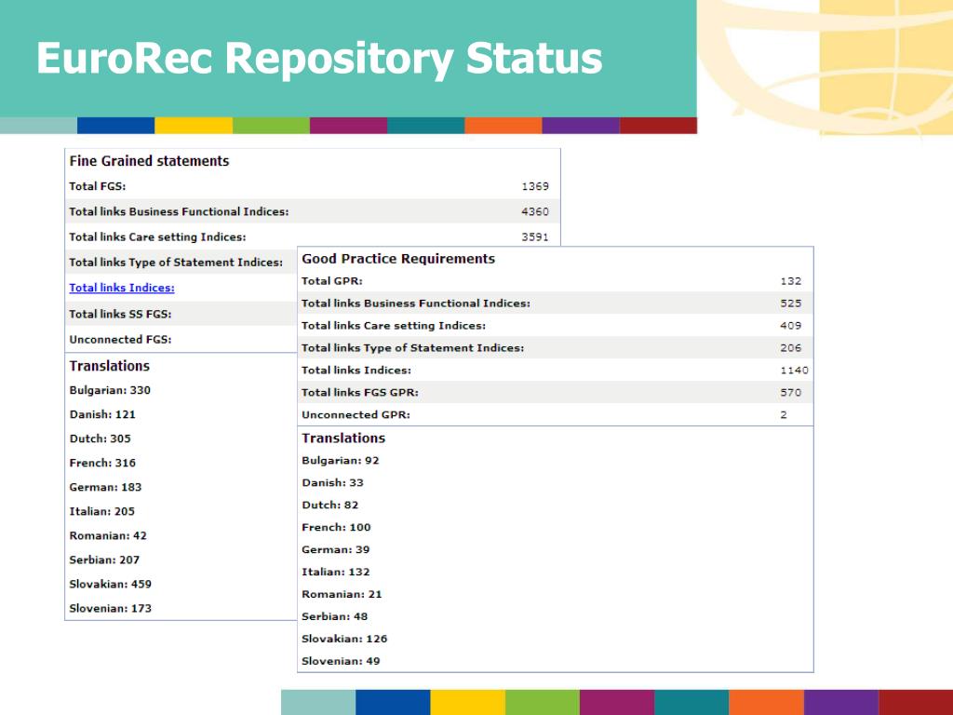Select the Unconnected GPR label
The width and height of the screenshot is (953, 715).
[356, 414]
